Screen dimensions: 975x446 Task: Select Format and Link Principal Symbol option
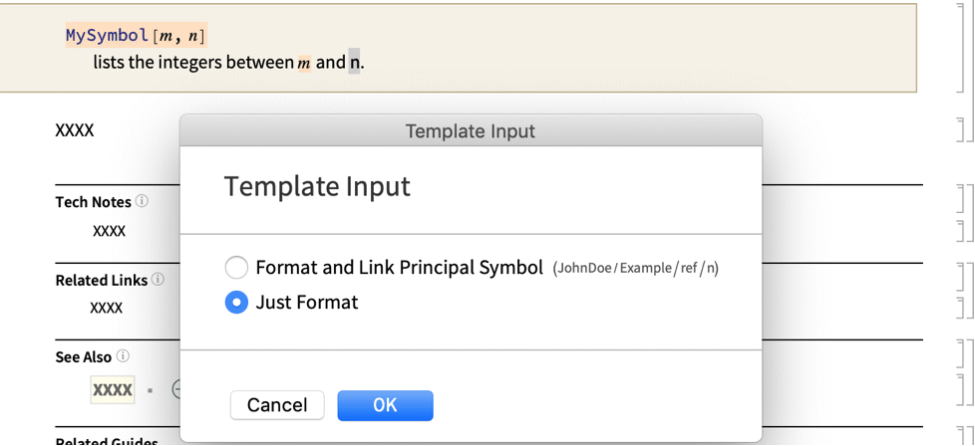pos(236,268)
